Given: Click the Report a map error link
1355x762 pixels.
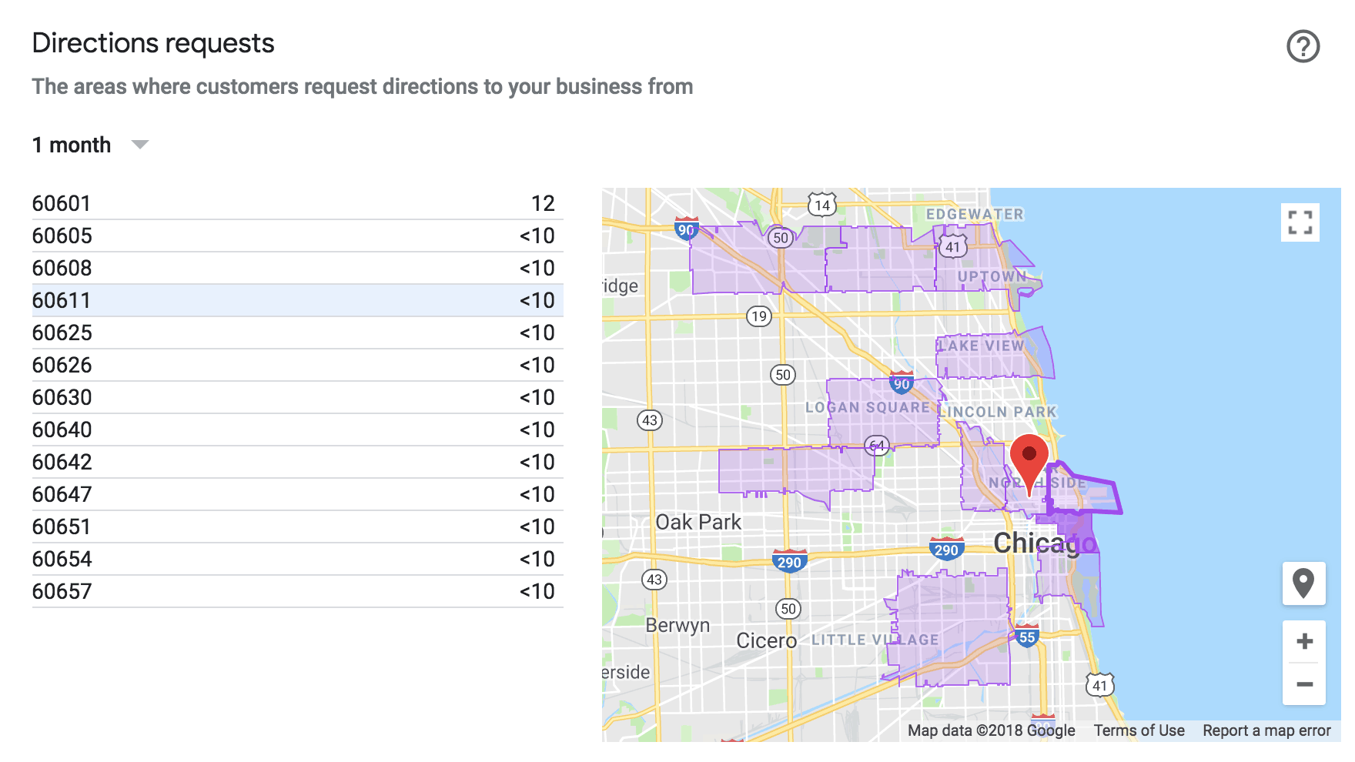Looking at the screenshot, I should pyautogui.click(x=1267, y=730).
